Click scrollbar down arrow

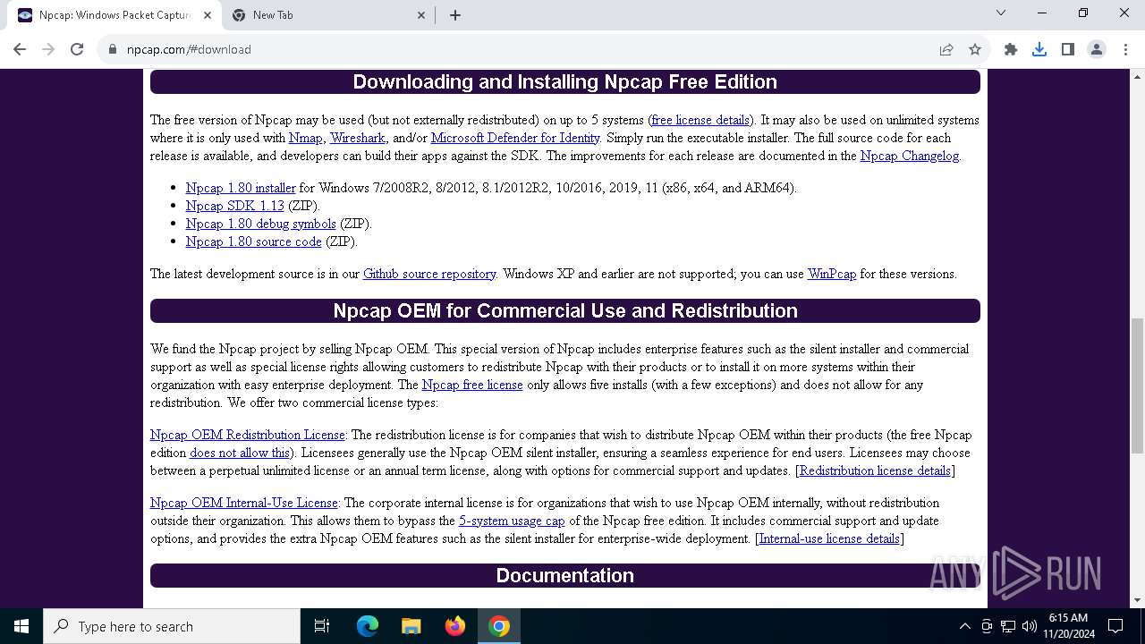point(1137,600)
